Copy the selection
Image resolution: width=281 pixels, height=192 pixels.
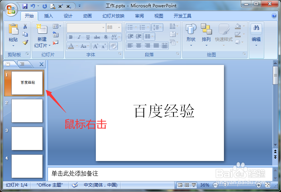coord(25,34)
